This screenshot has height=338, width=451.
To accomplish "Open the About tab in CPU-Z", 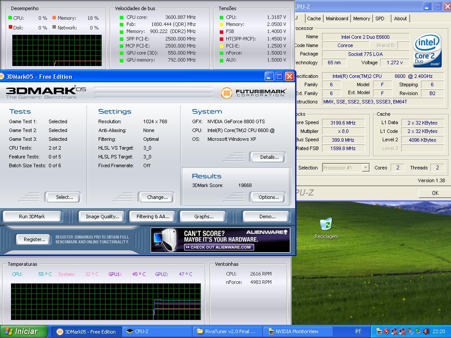I will click(x=400, y=18).
